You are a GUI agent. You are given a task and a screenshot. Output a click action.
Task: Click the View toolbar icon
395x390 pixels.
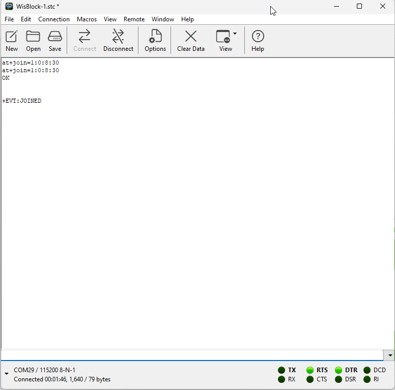pyautogui.click(x=225, y=41)
